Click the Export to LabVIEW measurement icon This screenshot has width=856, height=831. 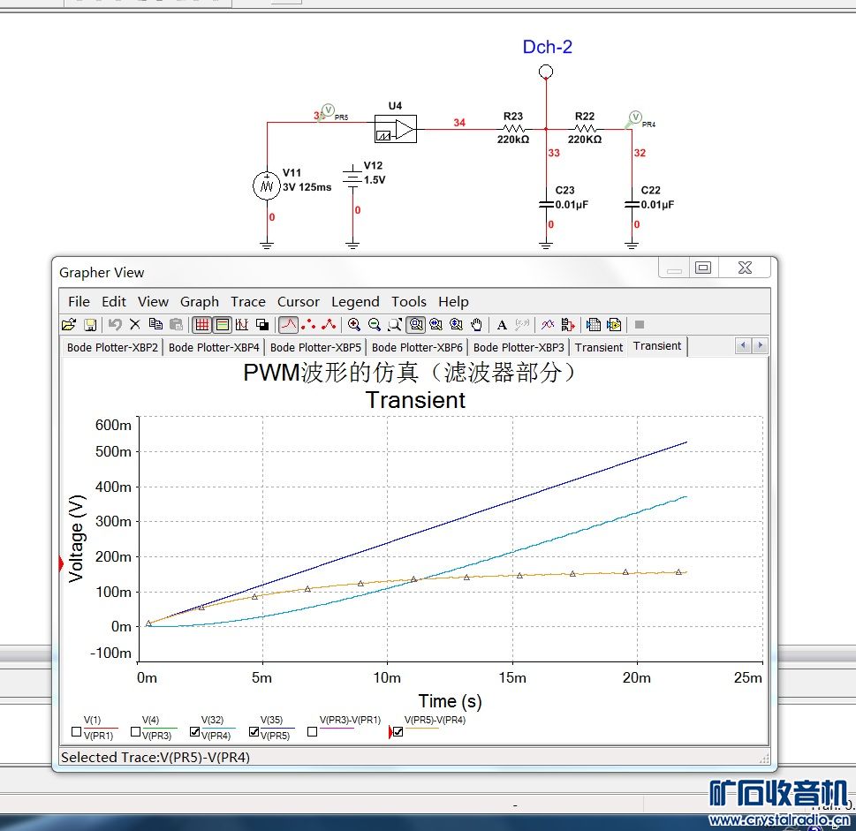click(x=614, y=325)
